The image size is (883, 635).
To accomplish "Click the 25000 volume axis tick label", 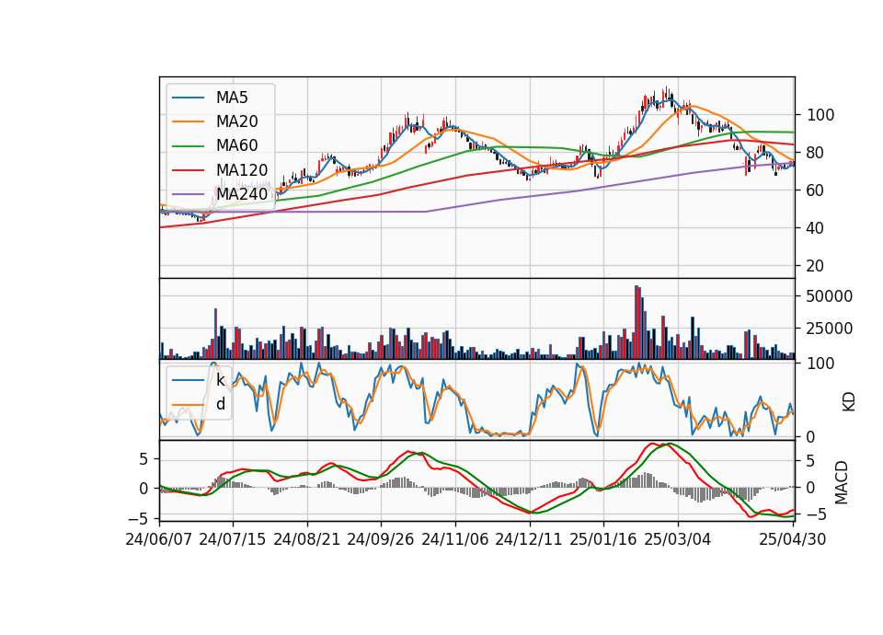I will click(x=829, y=329).
